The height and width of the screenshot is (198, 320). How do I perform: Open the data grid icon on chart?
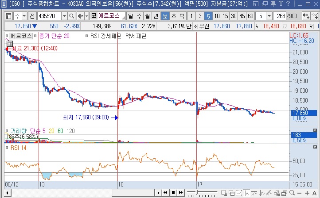(x=10, y=44)
